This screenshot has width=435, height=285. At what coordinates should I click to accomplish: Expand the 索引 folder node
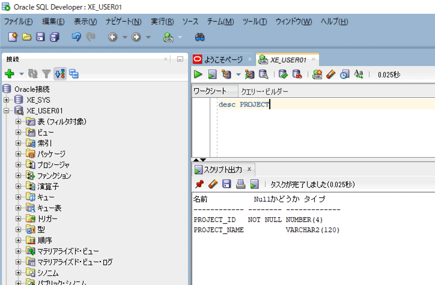coord(18,143)
